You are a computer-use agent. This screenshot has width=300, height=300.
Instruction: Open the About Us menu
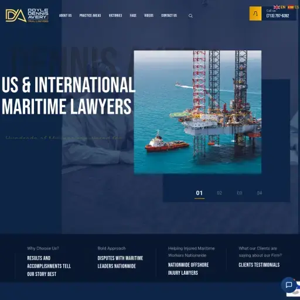[x=66, y=15]
